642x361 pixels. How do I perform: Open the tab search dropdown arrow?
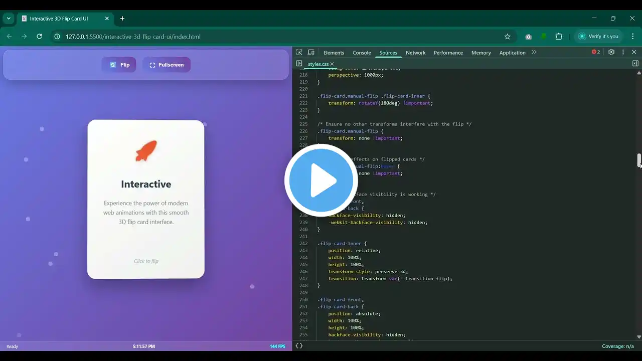(x=9, y=19)
